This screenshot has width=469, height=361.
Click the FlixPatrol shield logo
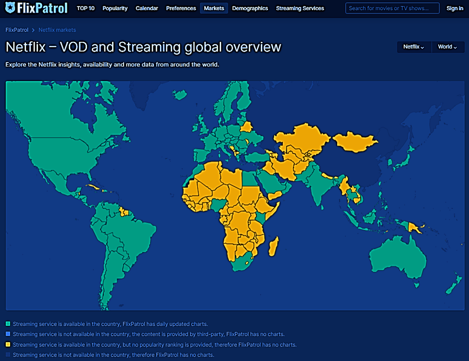pyautogui.click(x=11, y=8)
